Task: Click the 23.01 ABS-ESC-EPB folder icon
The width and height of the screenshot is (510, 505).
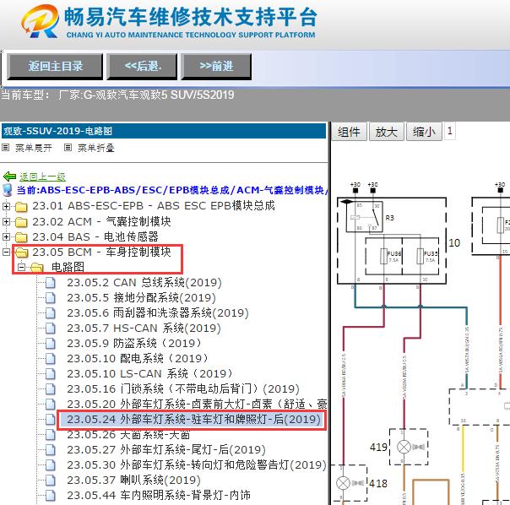Action: [21, 207]
